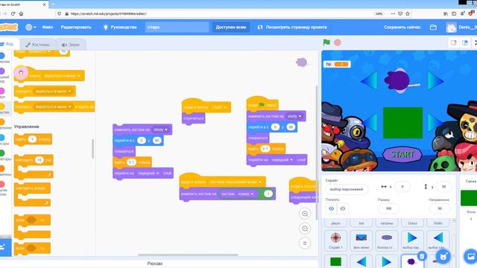Open shelly dropdown in the hatless script

161,130
